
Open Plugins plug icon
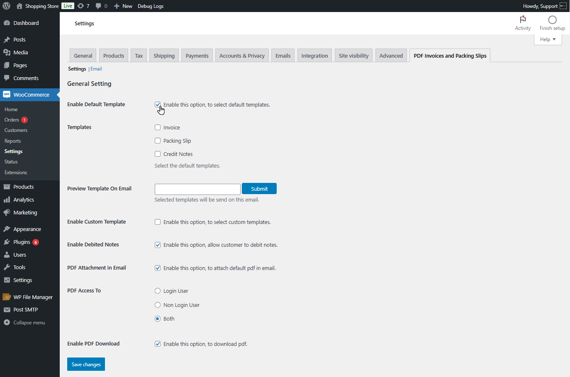(x=7, y=242)
